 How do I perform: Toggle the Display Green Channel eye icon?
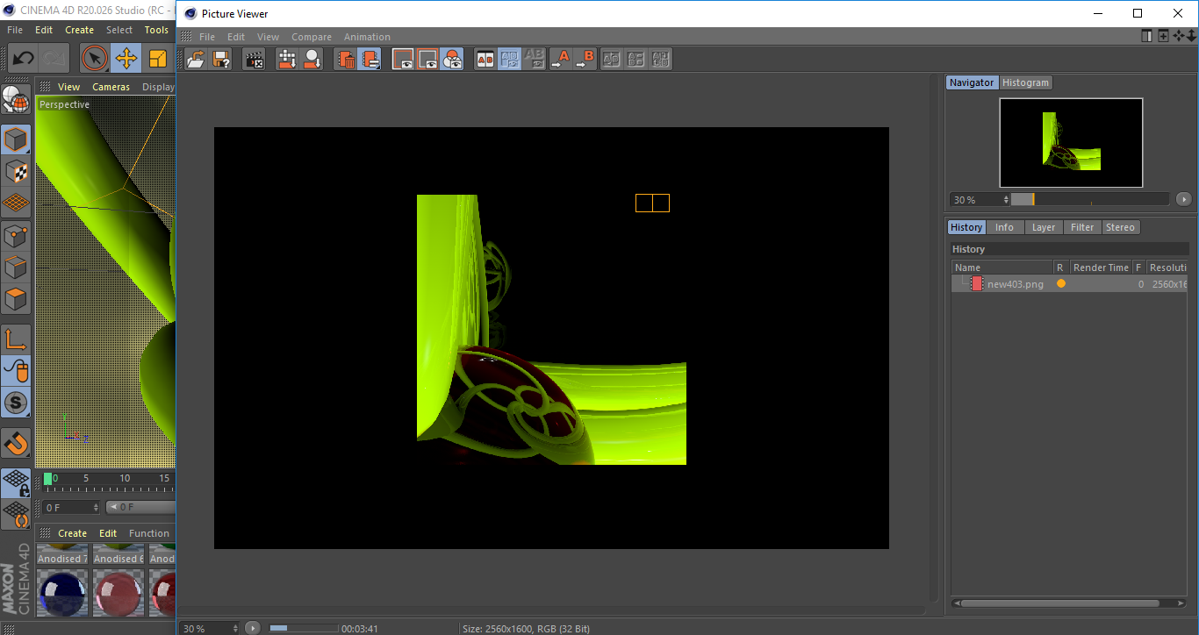[x=427, y=59]
